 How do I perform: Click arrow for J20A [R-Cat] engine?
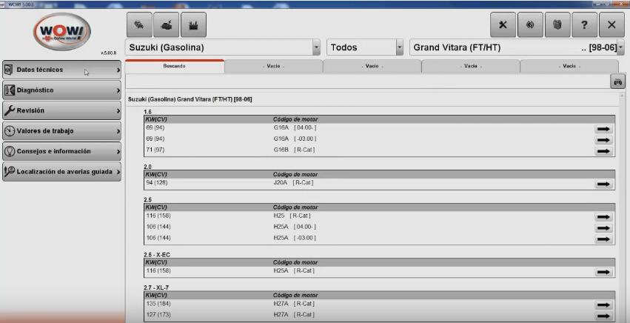pyautogui.click(x=603, y=184)
